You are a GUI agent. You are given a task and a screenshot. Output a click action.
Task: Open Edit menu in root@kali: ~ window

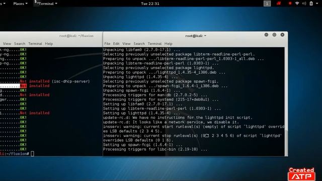point(116,44)
